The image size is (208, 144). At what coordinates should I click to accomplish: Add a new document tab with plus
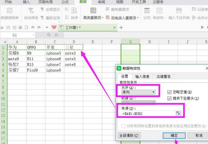121,28
